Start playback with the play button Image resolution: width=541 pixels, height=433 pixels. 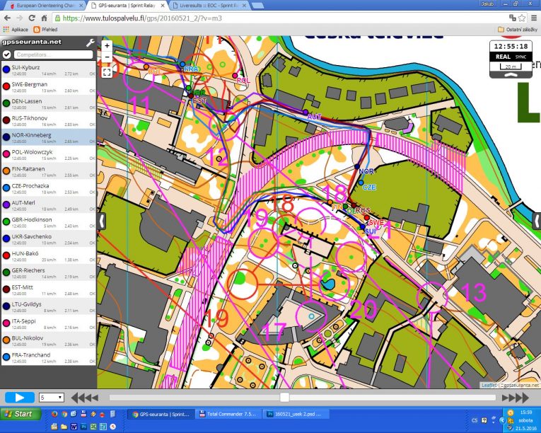coord(20,398)
